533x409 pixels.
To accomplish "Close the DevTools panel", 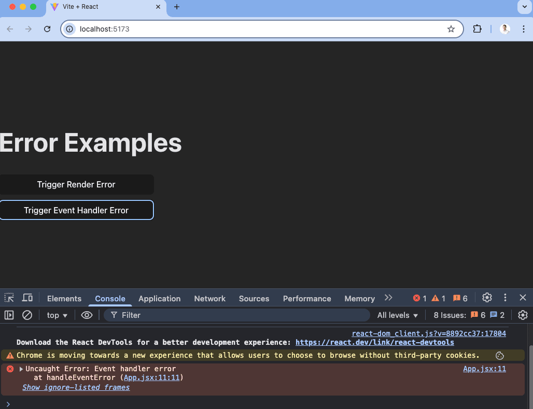I will [523, 298].
